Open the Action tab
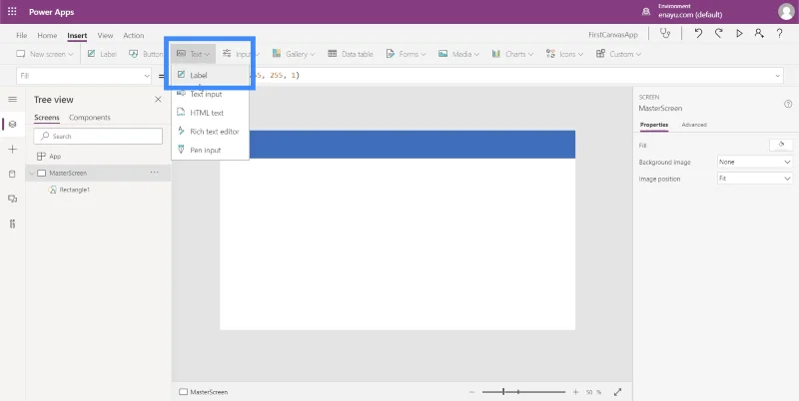The width and height of the screenshot is (799, 401). [134, 36]
